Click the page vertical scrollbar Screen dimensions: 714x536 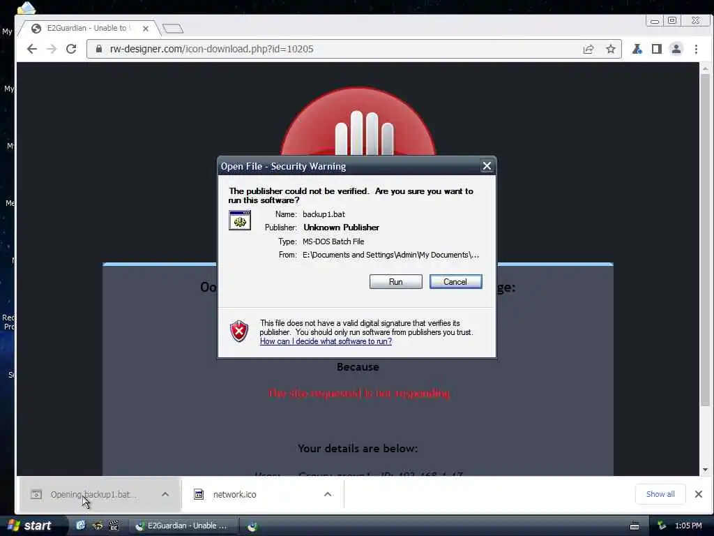[x=706, y=239]
